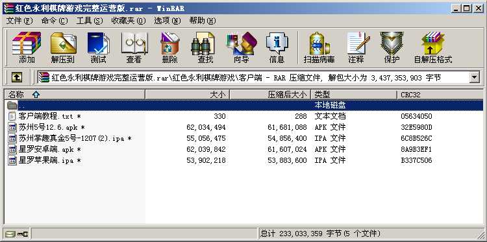
Task: Run the 测试 (Test) archive tool
Action: [98, 47]
